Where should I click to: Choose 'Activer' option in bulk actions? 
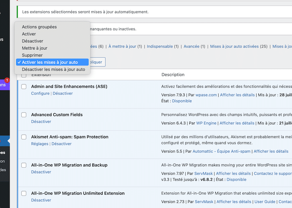(29, 34)
